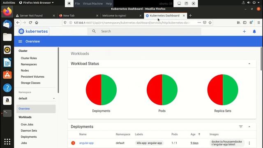Image resolution: width=263 pixels, height=148 pixels.
Task: Show applications grid
Action: tap(7, 141)
